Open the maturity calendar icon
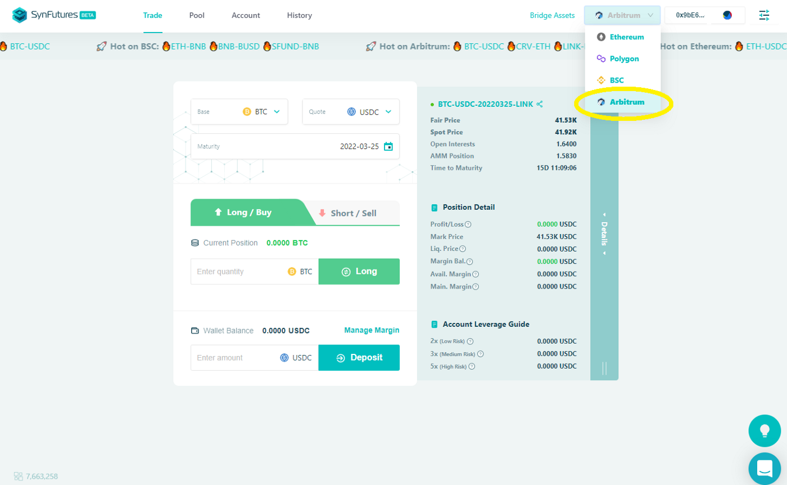 point(388,146)
